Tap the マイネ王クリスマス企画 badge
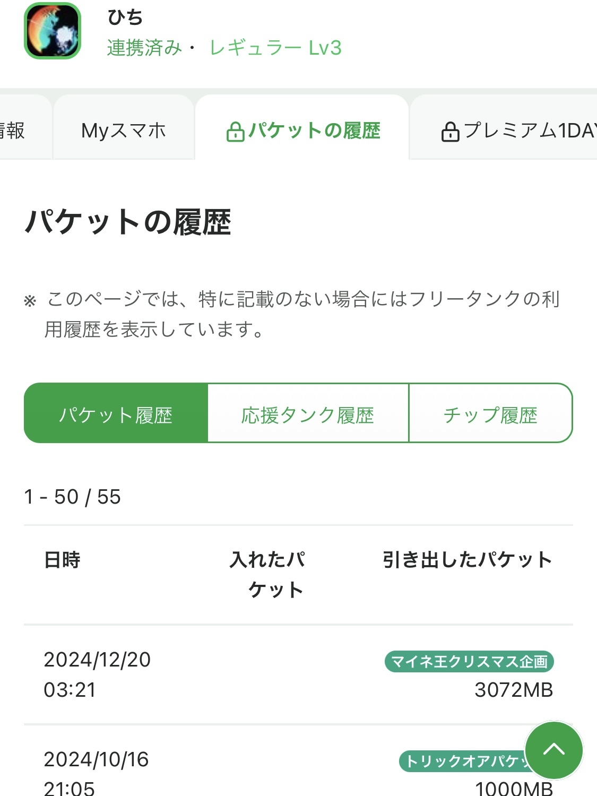The image size is (597, 796). [x=469, y=661]
